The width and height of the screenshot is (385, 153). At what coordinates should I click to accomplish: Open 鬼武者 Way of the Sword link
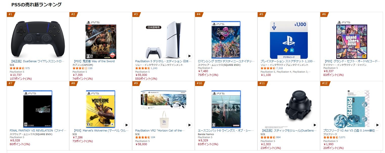tap(93, 61)
